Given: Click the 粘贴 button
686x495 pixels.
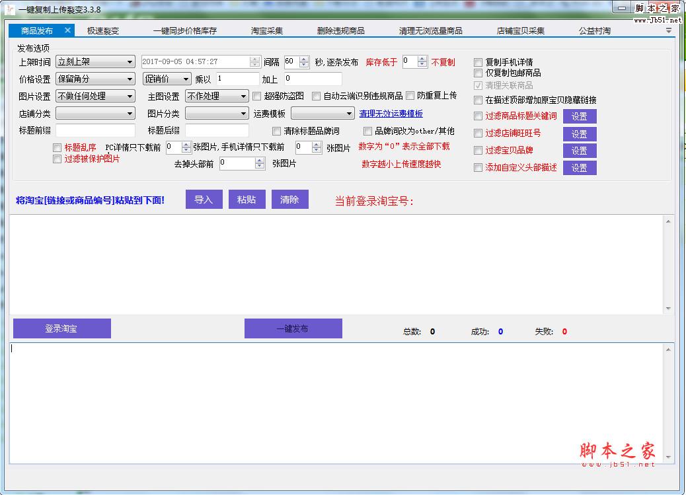Looking at the screenshot, I should [247, 199].
